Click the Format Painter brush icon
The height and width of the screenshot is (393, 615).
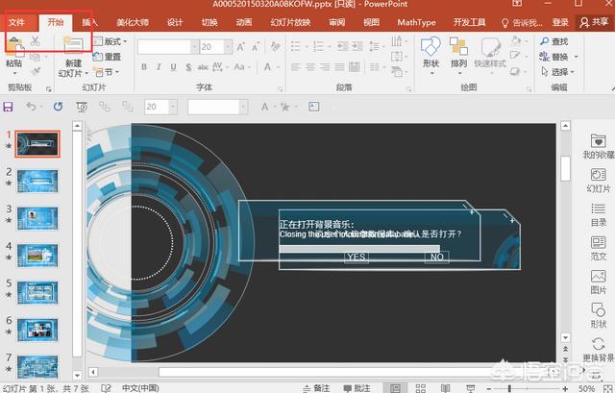point(36,71)
